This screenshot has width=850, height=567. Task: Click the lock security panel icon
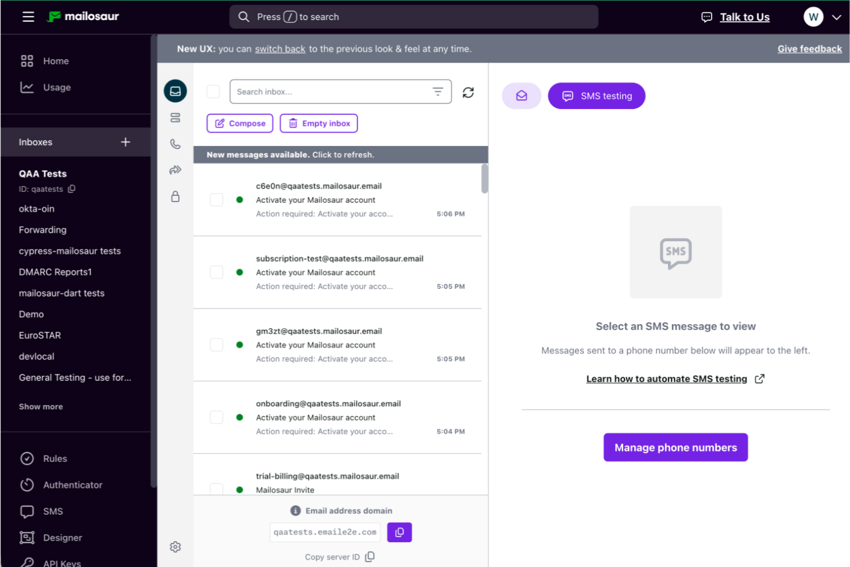[175, 196]
